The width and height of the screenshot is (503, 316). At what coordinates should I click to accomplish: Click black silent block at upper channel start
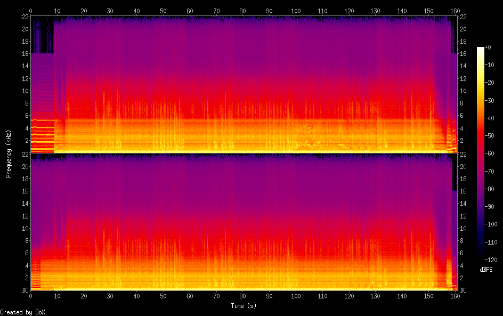point(42,35)
